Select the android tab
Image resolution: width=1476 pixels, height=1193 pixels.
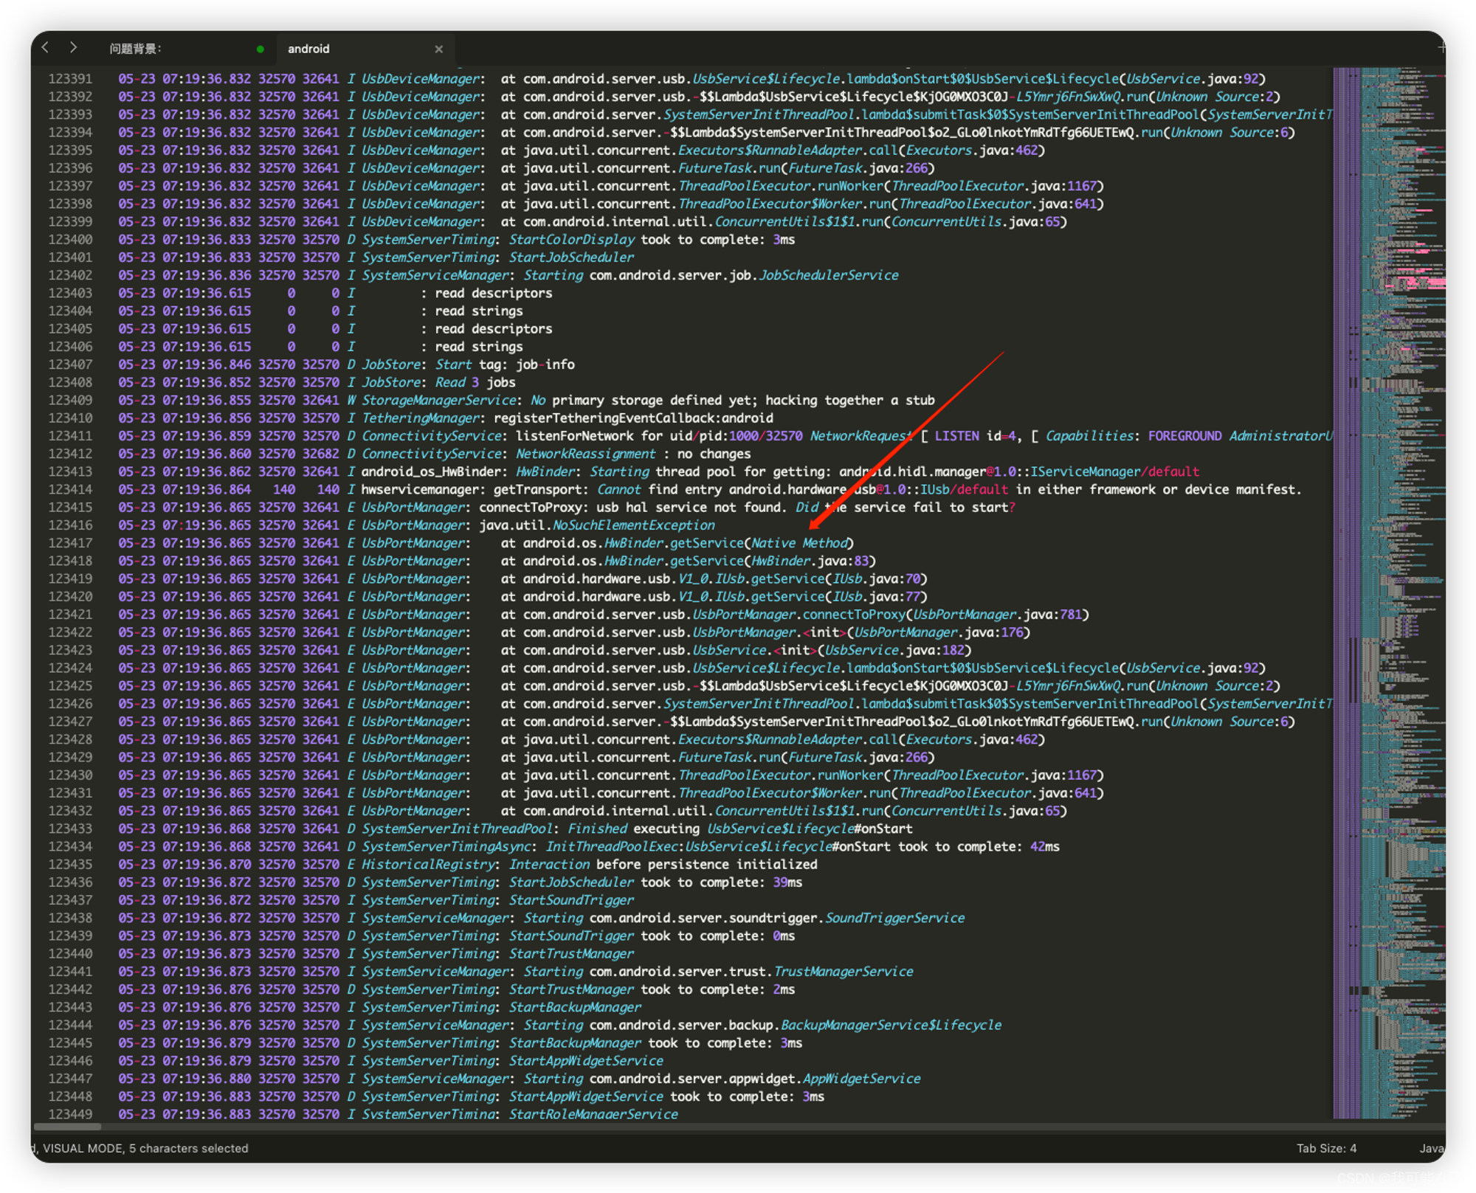click(308, 49)
